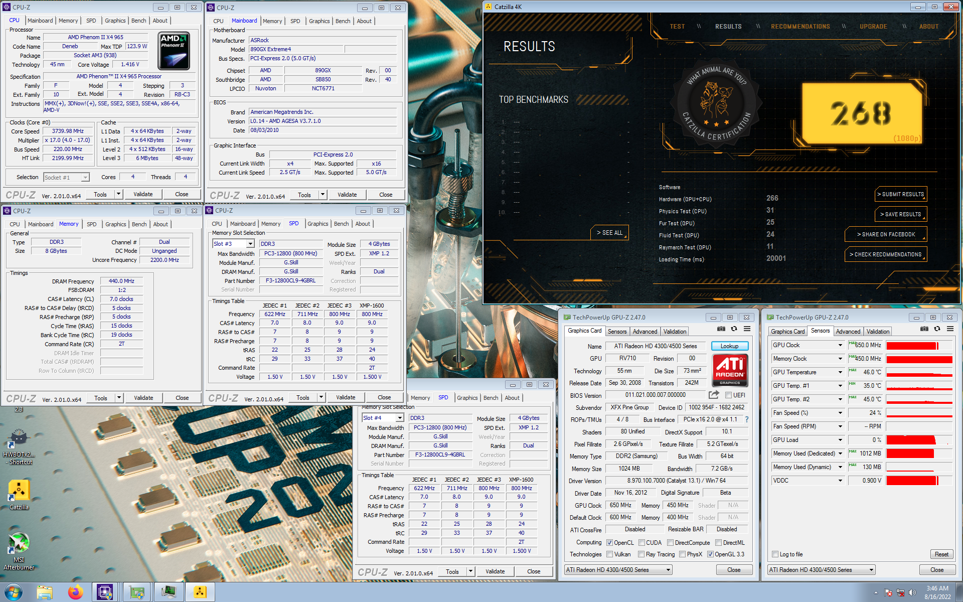The image size is (963, 602).
Task: Expand GPU Temperature sensor dropdown
Action: pyautogui.click(x=840, y=372)
